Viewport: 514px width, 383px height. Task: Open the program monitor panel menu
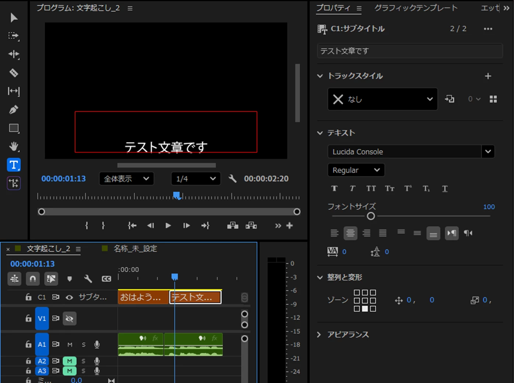[x=130, y=8]
